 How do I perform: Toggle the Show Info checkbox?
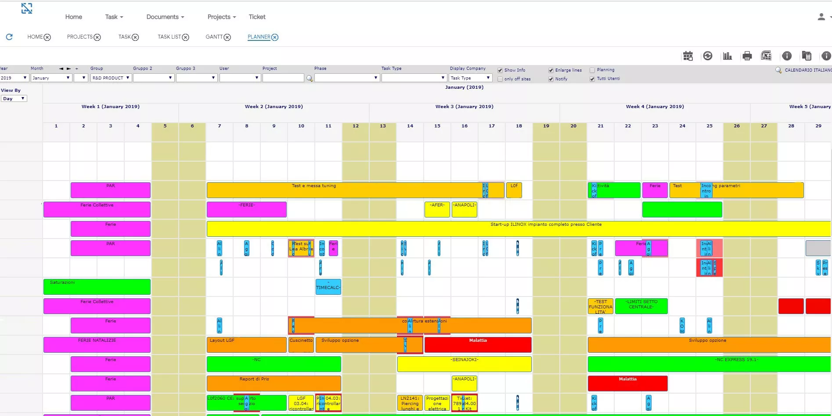pos(500,70)
